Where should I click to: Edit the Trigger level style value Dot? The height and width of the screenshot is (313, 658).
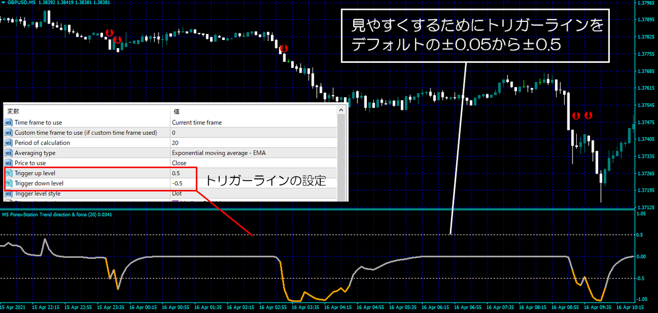pos(177,193)
